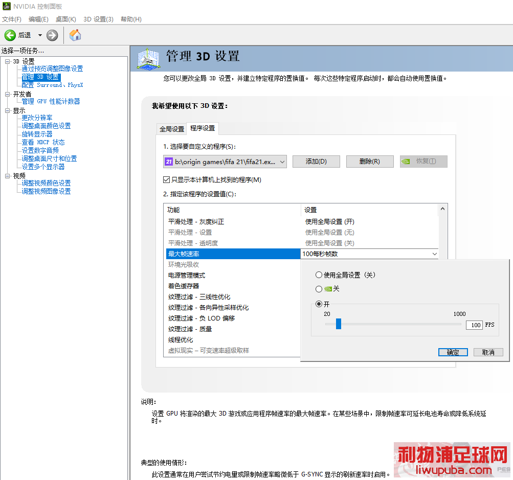Open 更改分辨率 task
Viewport: 513px width, 480px height.
(x=37, y=118)
